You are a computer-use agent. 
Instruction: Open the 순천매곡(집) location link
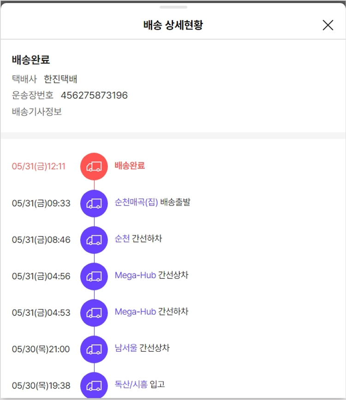pyautogui.click(x=136, y=202)
